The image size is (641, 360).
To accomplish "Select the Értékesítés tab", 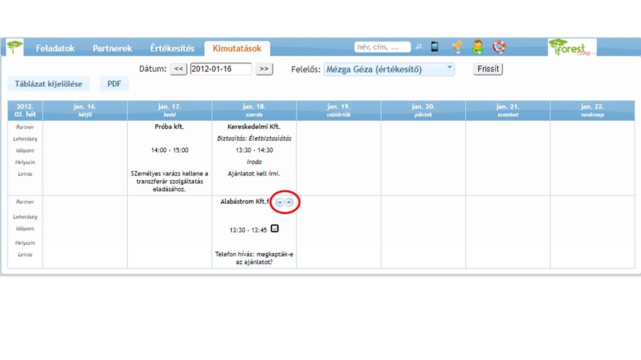I will click(x=172, y=48).
